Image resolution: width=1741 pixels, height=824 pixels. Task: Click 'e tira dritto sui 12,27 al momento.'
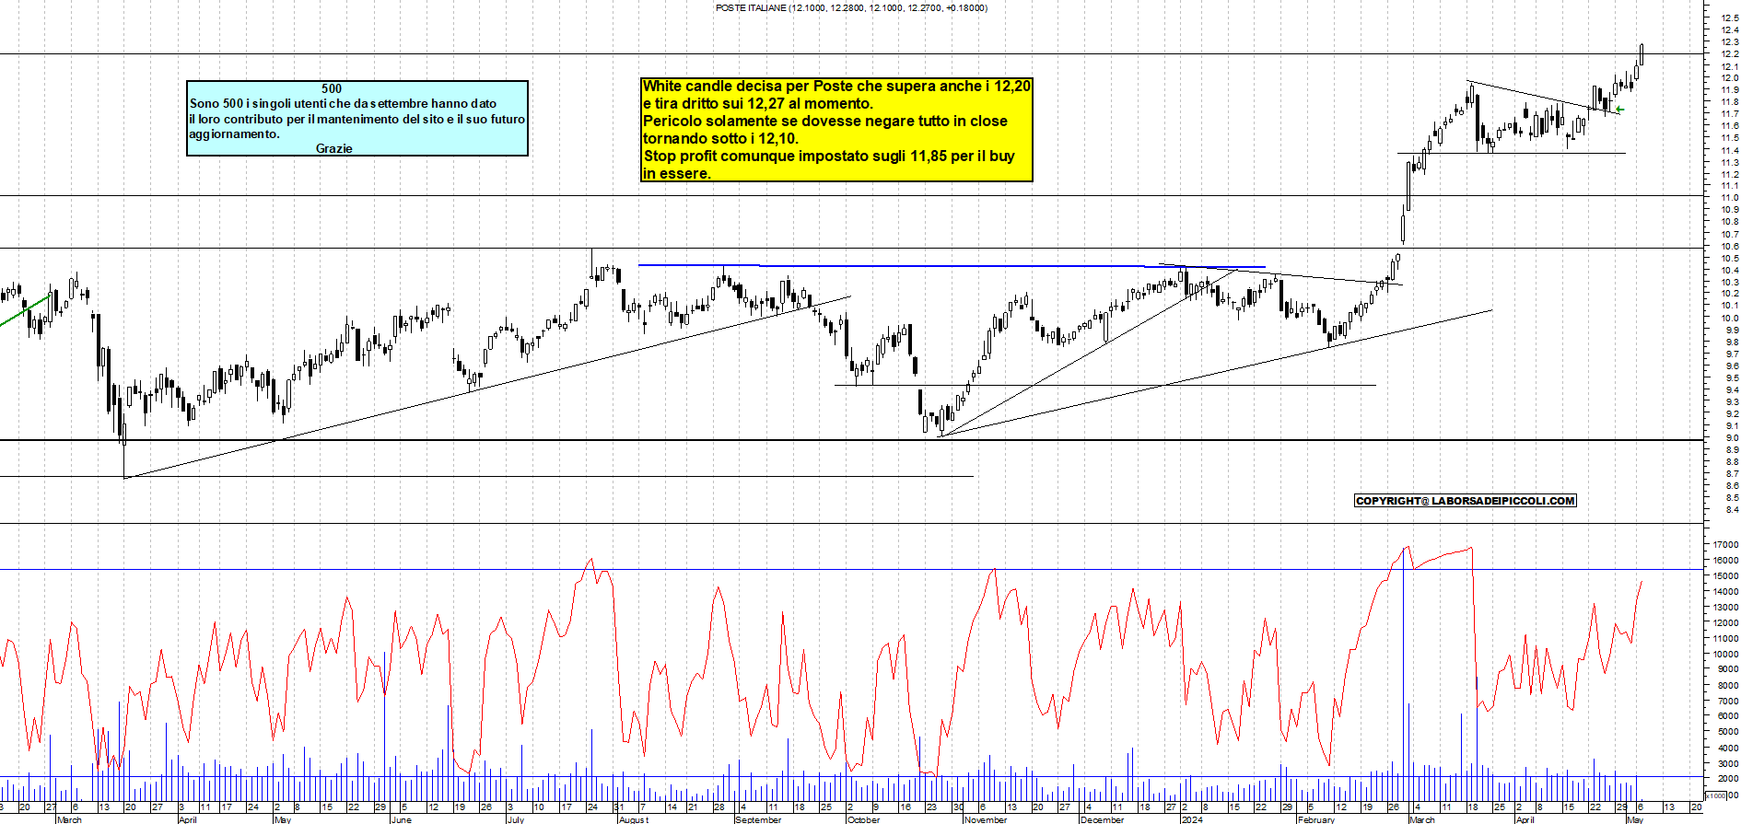pyautogui.click(x=757, y=103)
